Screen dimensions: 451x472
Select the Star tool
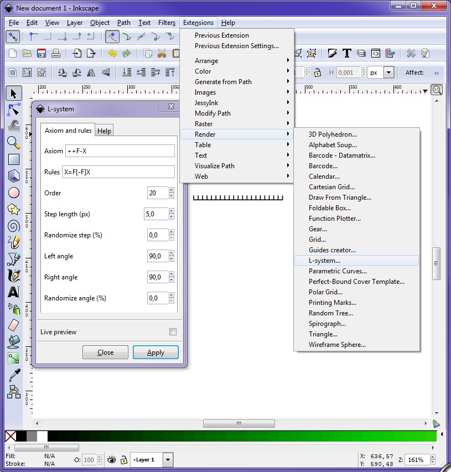pos(12,209)
